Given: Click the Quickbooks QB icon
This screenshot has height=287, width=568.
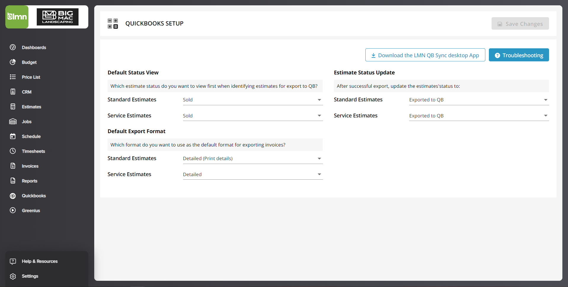Looking at the screenshot, I should [x=13, y=196].
